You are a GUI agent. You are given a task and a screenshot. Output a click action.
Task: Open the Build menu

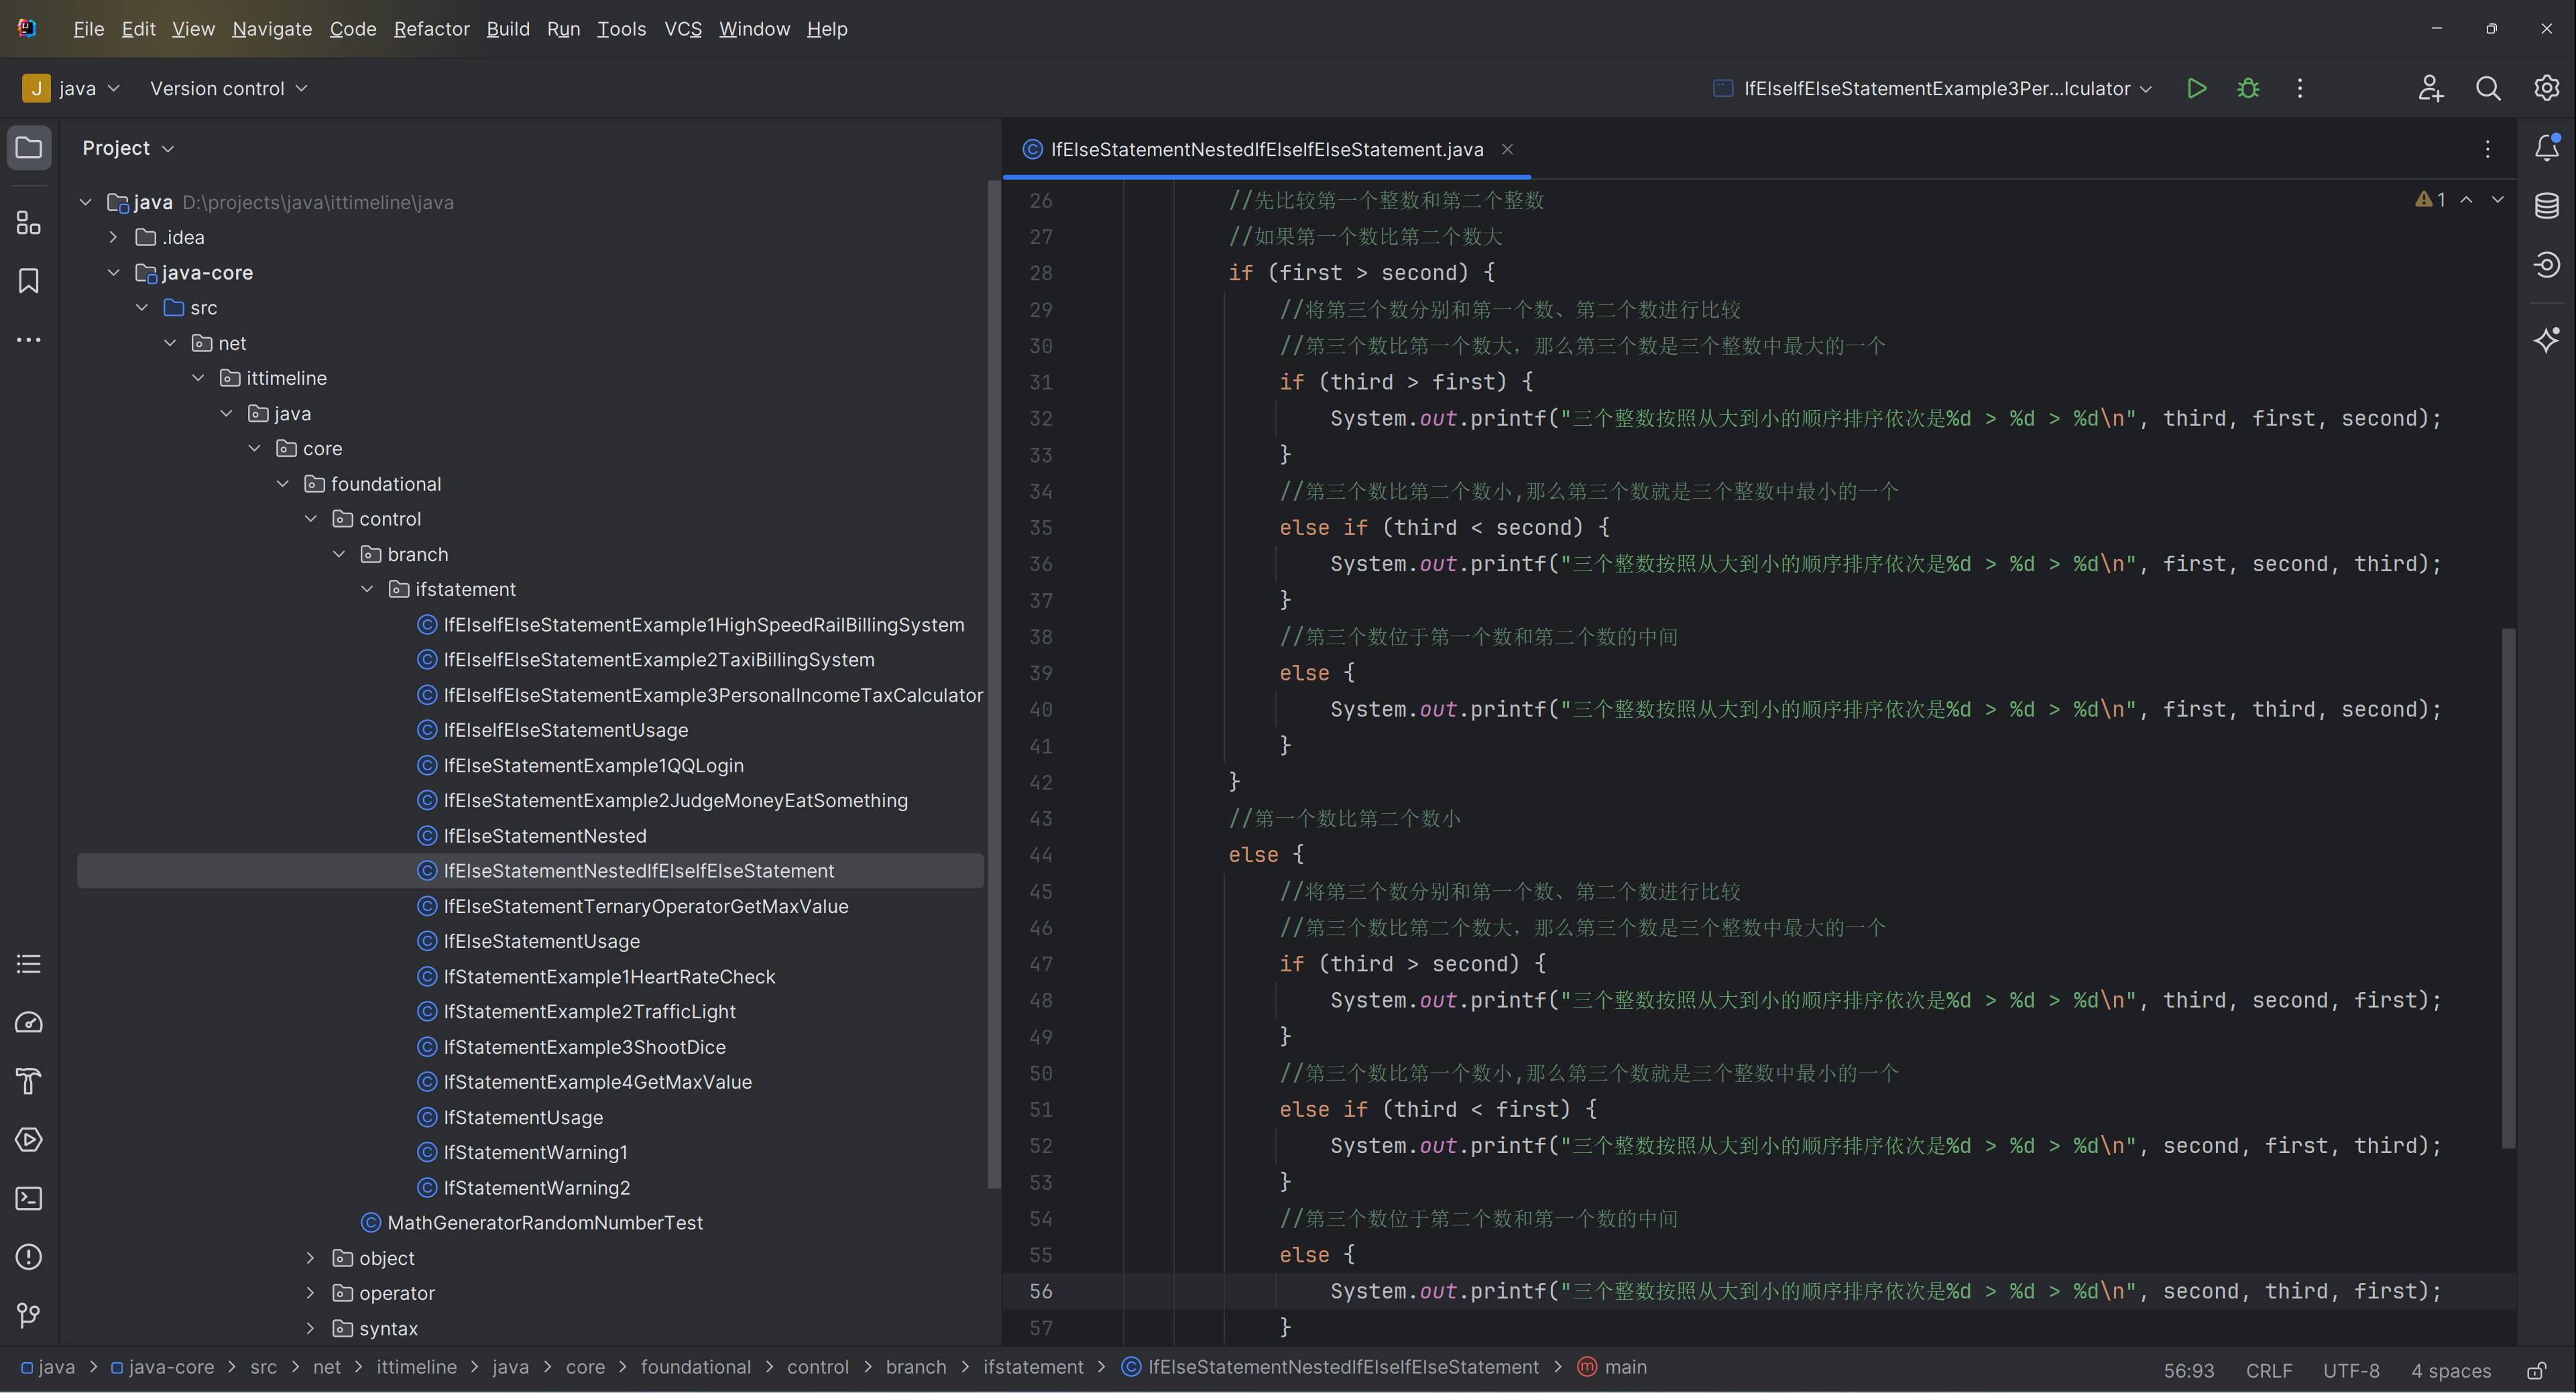508,29
